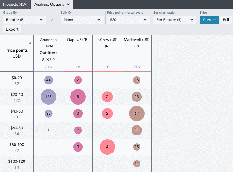This screenshot has height=172, width=233.
Task: Switch to the Products (459) tab
Action: point(15,4)
